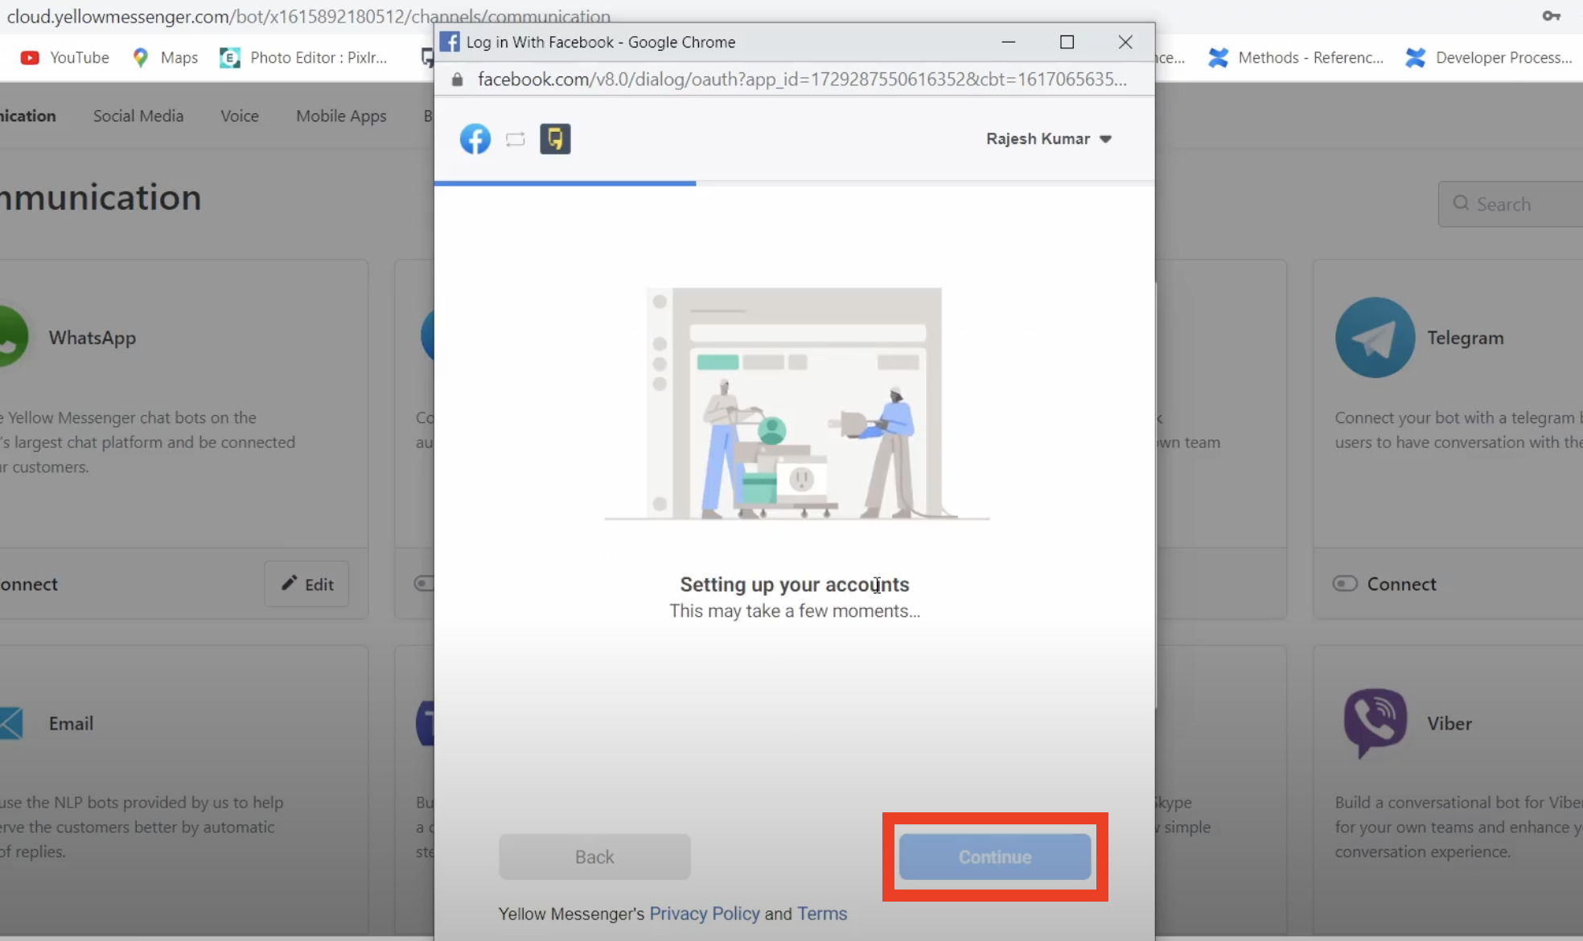Click the Facebook popup address bar URL

[x=802, y=80]
